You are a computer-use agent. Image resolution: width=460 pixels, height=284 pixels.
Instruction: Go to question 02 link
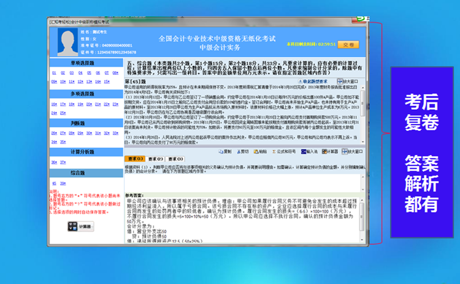[x=63, y=73]
